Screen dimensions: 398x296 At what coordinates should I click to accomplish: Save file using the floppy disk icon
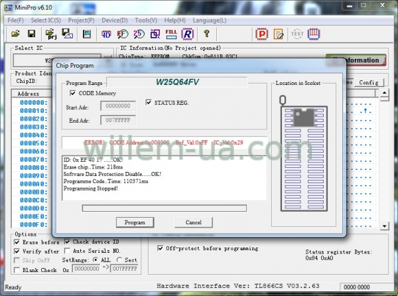(x=31, y=34)
